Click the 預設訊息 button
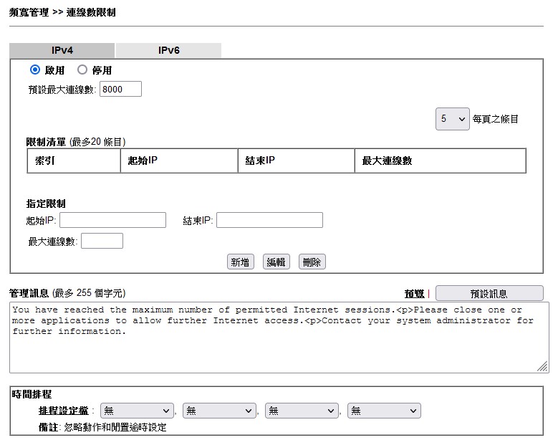This screenshot has width=553, height=440. click(x=489, y=293)
